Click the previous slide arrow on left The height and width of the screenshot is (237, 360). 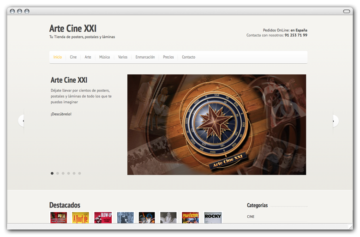pos(22,121)
